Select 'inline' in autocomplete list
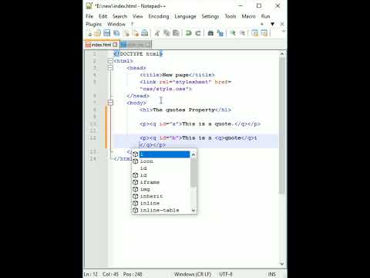Screen dimensions: 370x278 [161, 203]
